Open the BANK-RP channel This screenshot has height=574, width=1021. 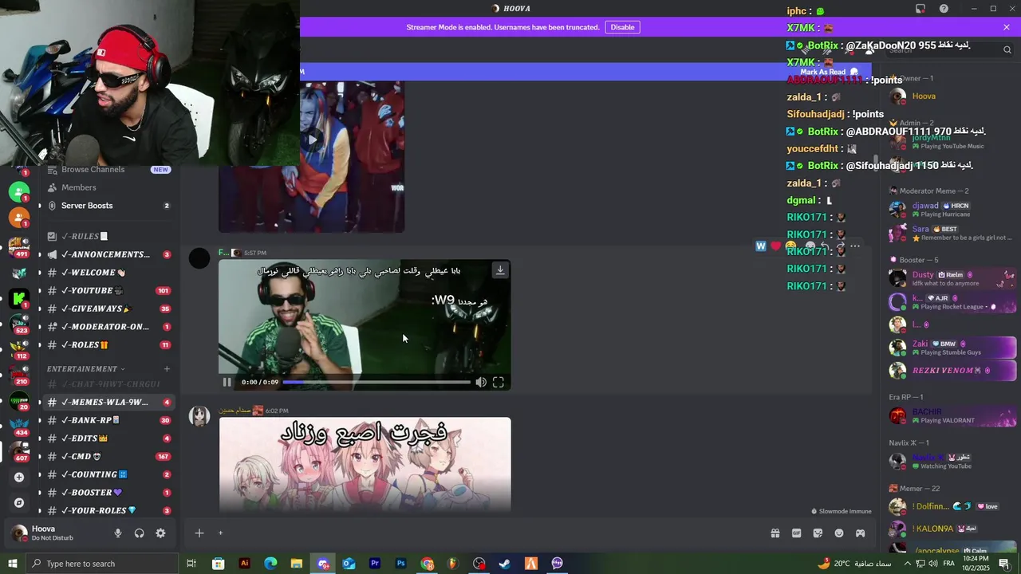pos(109,420)
